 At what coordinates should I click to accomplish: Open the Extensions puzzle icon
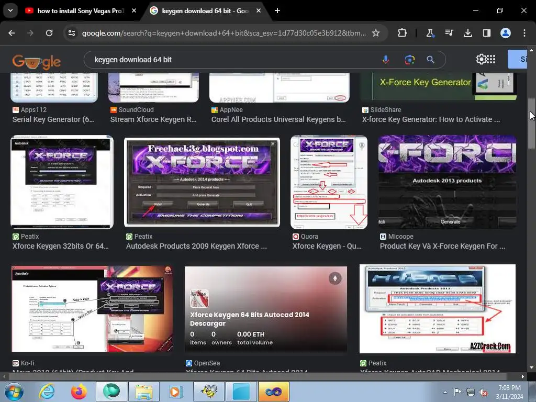403,33
